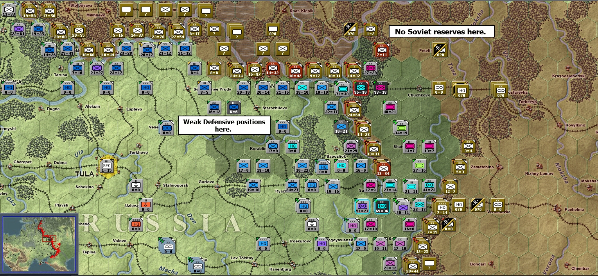Click the Krasnoslobodsk town label
Viewport: 598px width, 276px height.
tap(568, 76)
